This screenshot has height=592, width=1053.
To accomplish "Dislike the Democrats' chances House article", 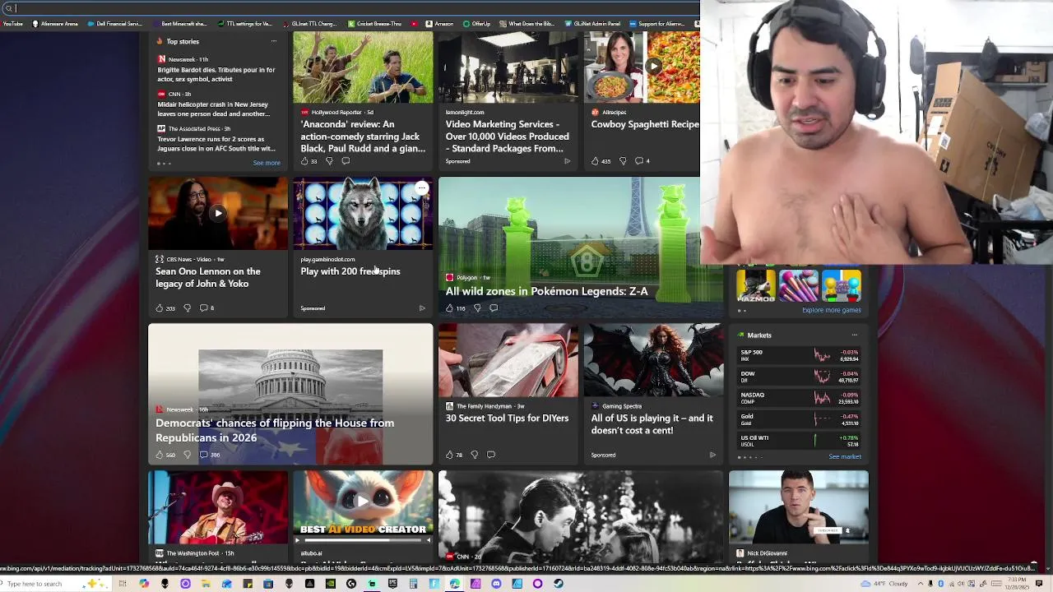I will [x=187, y=455].
